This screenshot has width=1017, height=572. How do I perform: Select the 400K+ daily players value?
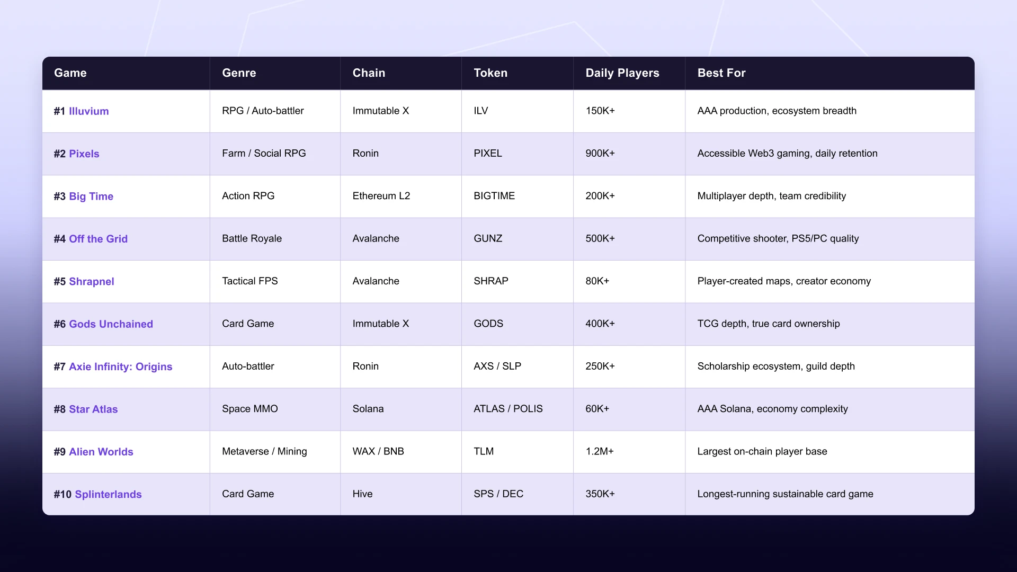point(600,324)
